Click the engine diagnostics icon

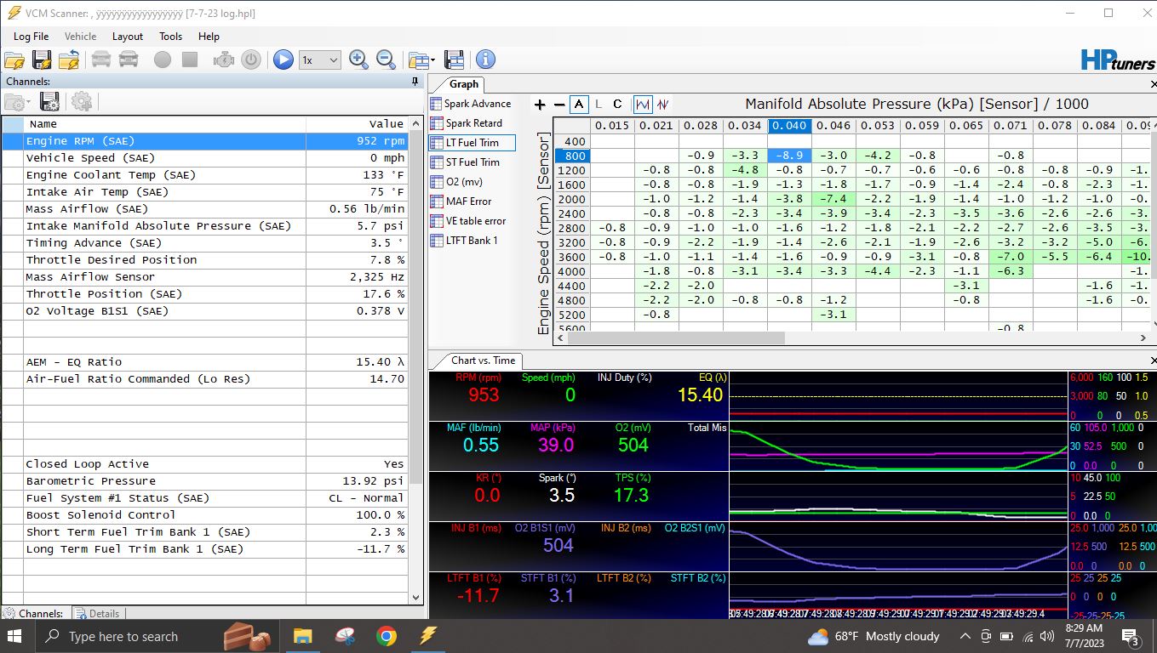point(224,60)
